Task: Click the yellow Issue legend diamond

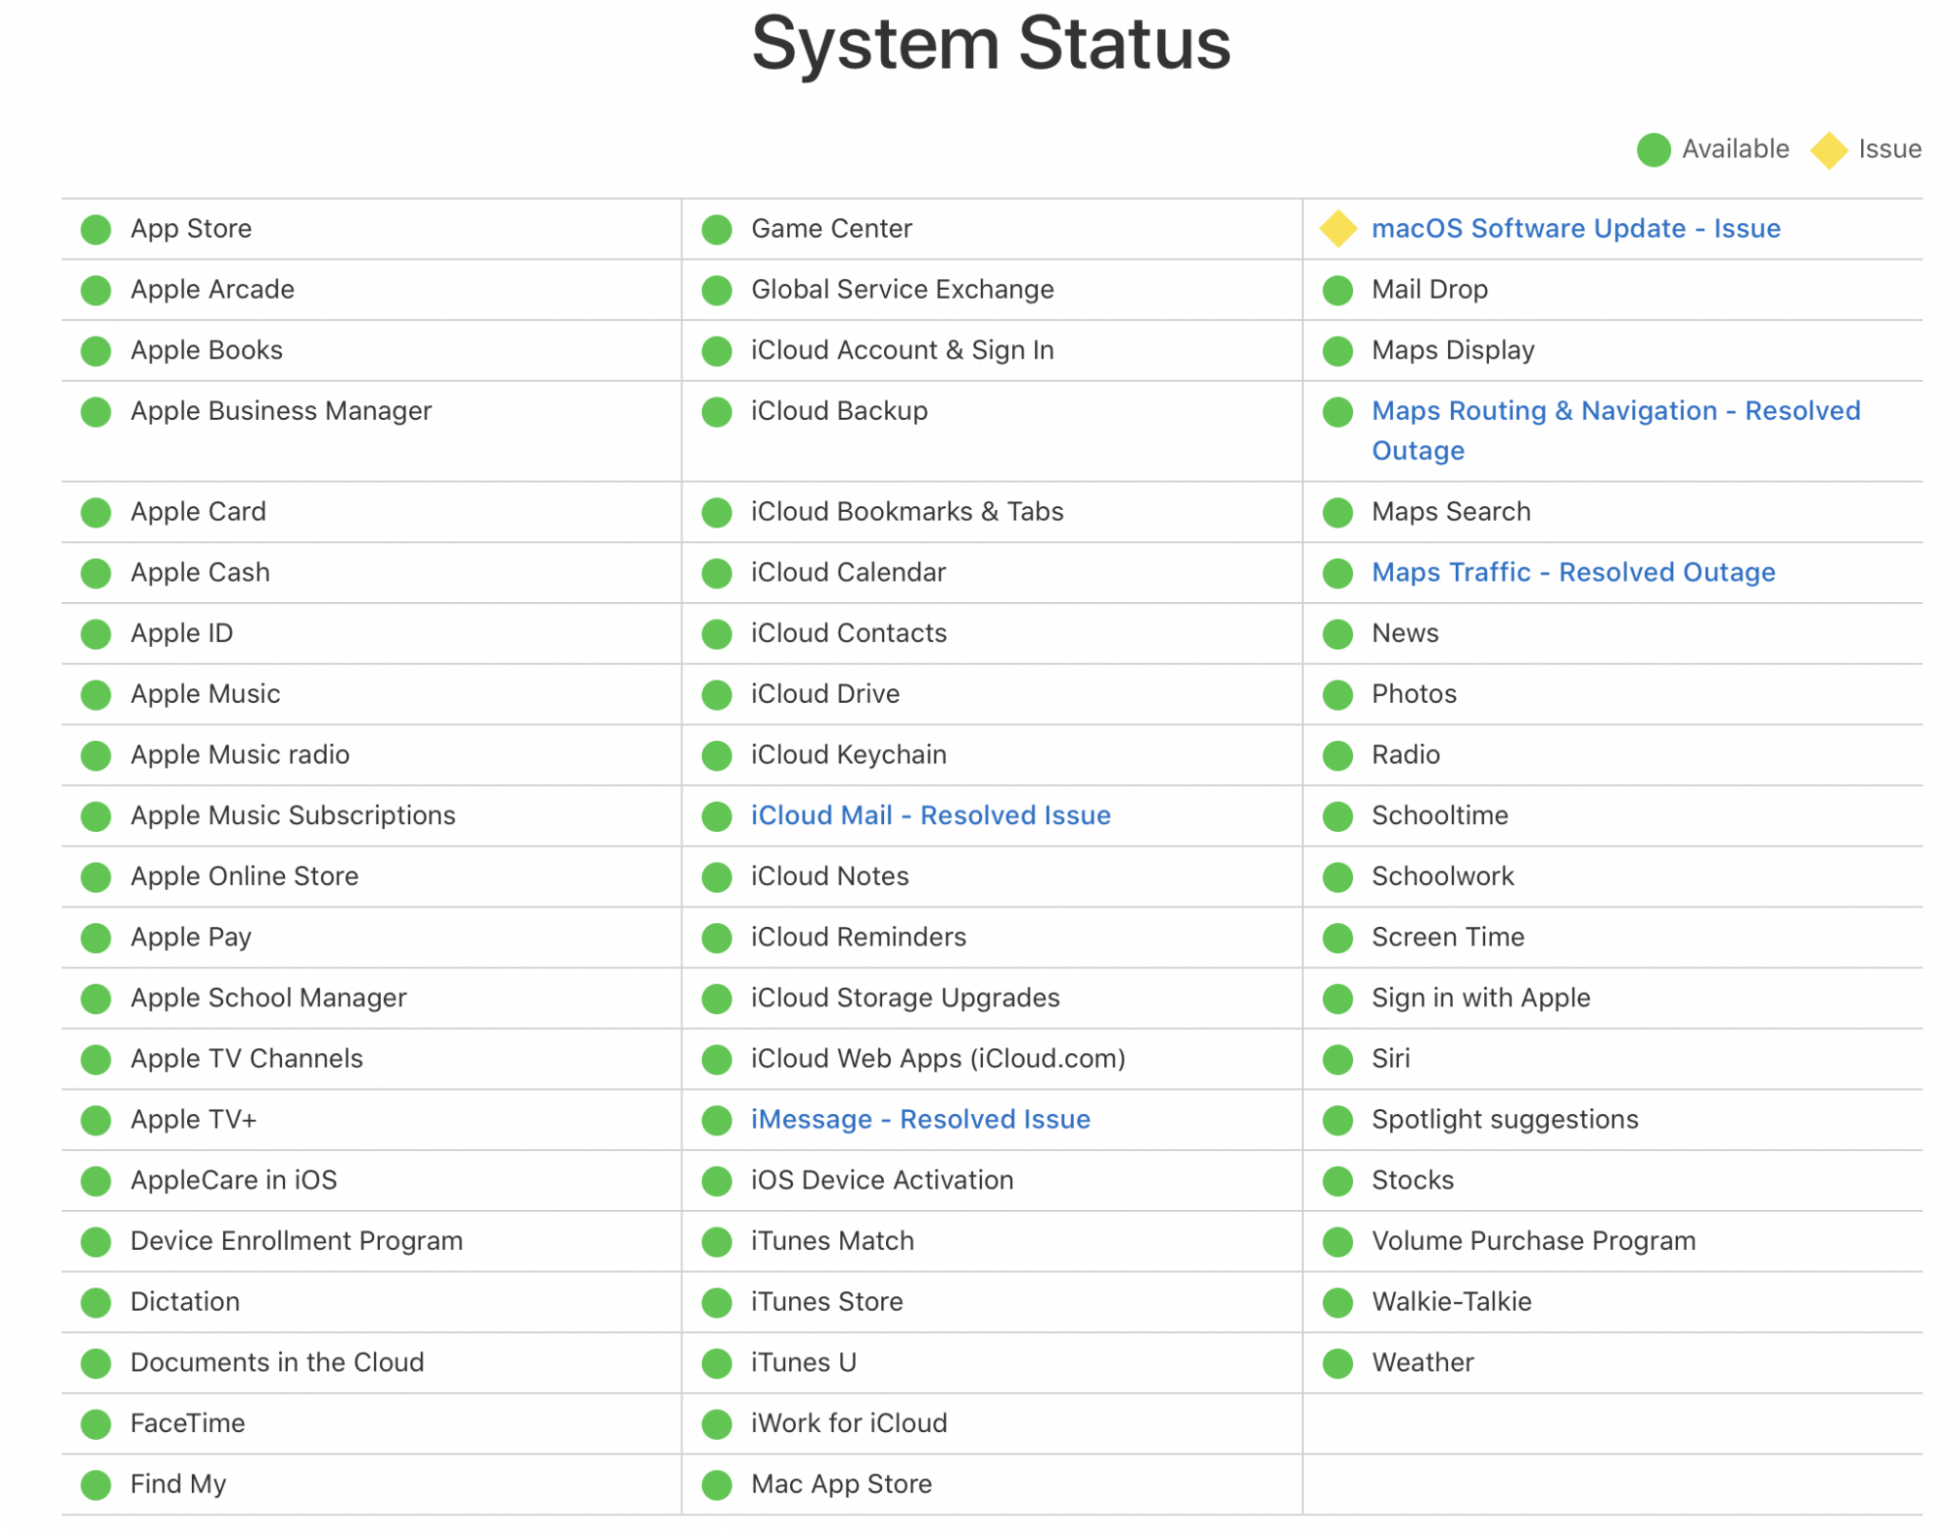Action: (x=1828, y=150)
